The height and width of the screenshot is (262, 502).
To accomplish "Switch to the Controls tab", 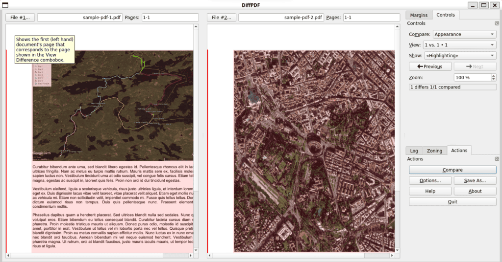I will 445,15.
